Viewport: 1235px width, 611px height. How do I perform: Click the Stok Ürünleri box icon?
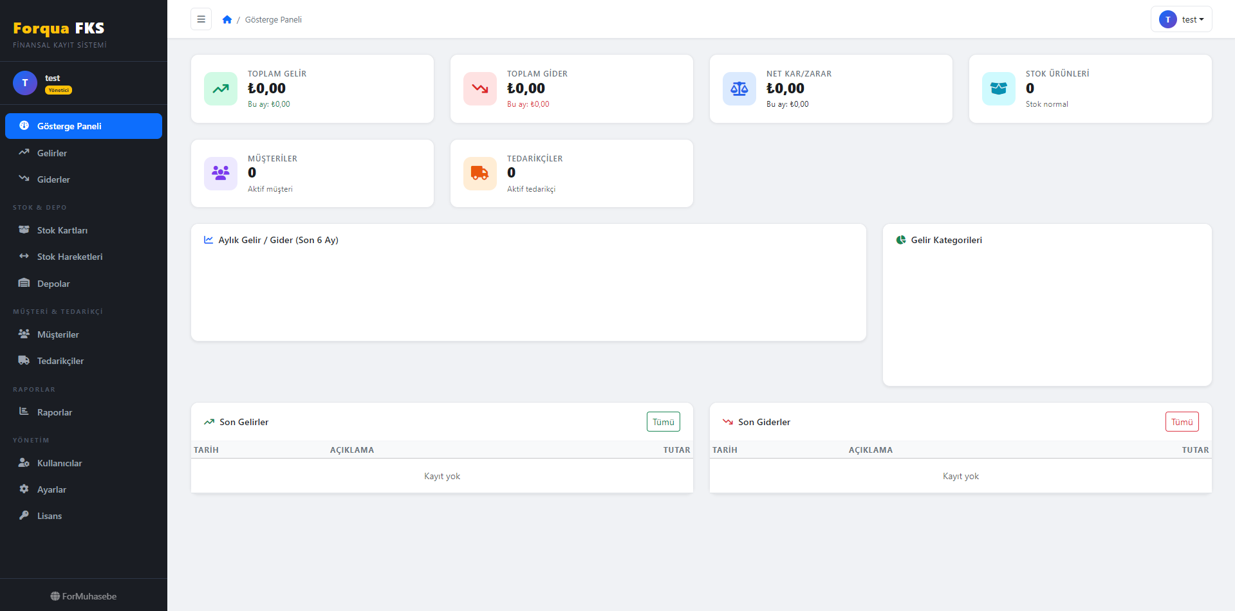[999, 89]
